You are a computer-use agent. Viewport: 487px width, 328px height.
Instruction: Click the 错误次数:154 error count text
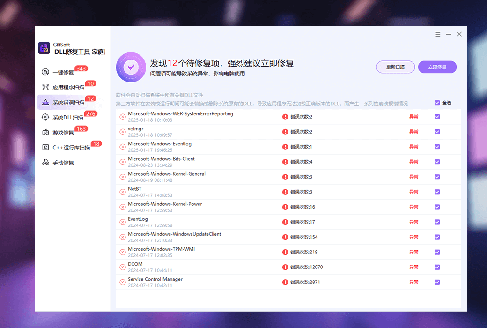(x=304, y=237)
